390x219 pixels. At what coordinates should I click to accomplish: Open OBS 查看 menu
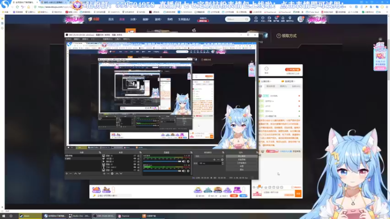85,39
